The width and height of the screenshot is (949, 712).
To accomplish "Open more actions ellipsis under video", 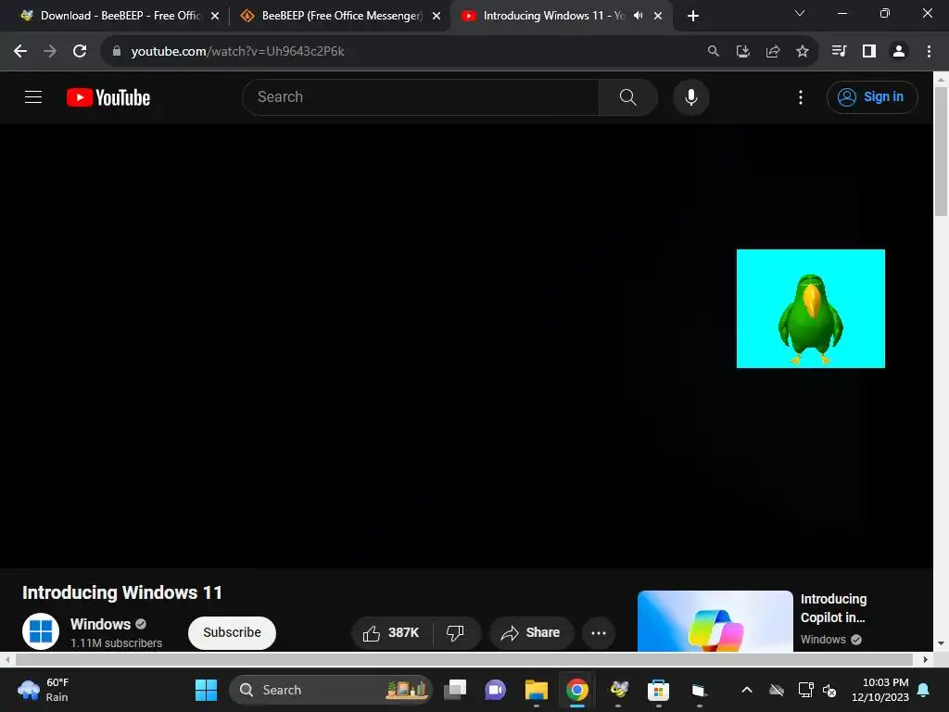I will [x=598, y=632].
